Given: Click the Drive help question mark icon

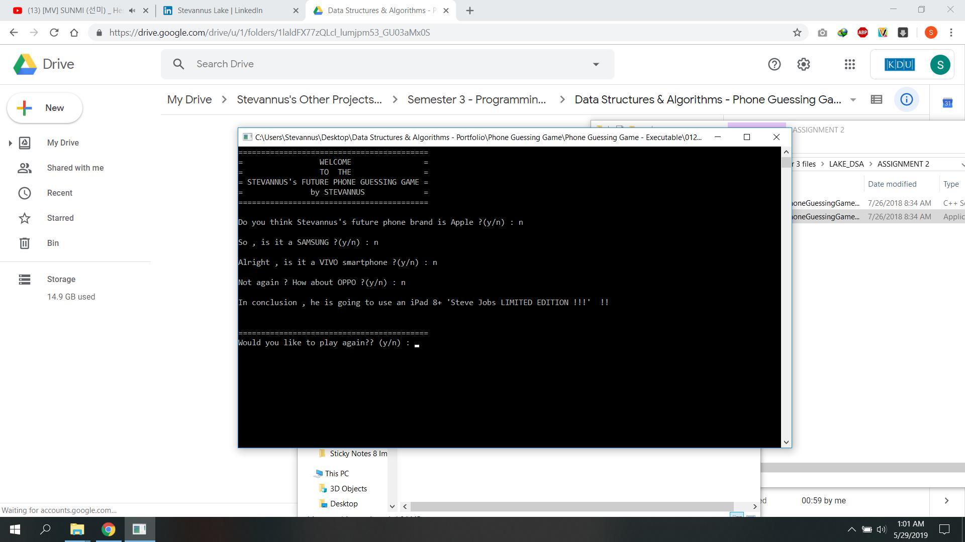Looking at the screenshot, I should [x=774, y=64].
